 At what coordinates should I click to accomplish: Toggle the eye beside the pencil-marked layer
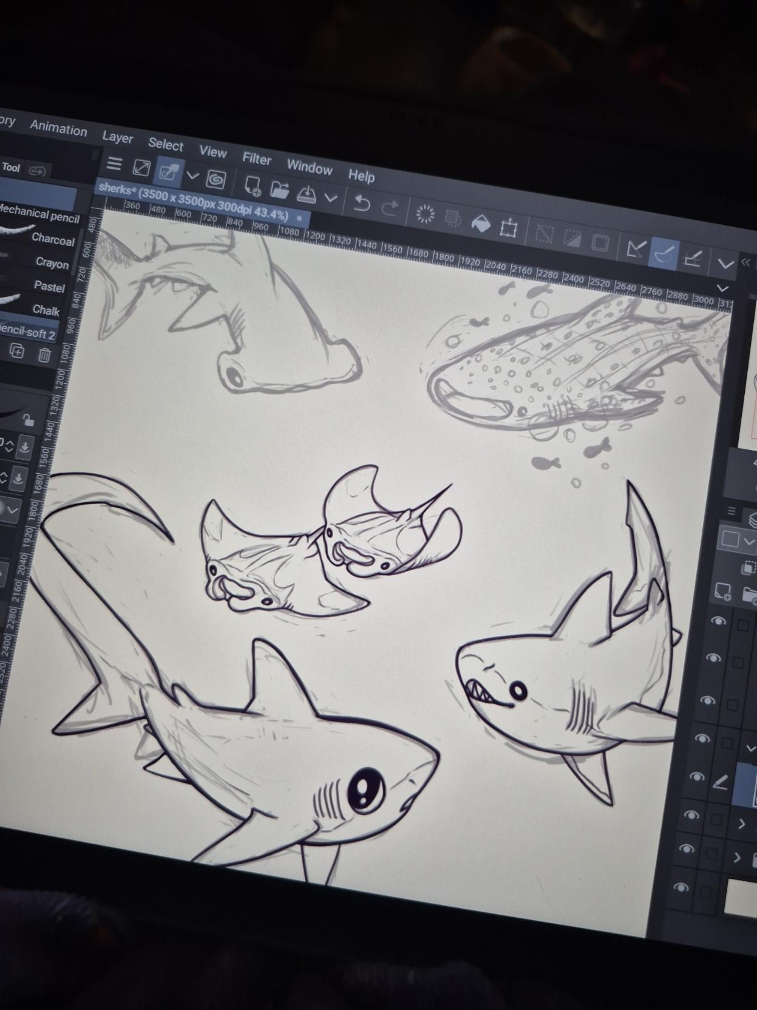point(696,777)
